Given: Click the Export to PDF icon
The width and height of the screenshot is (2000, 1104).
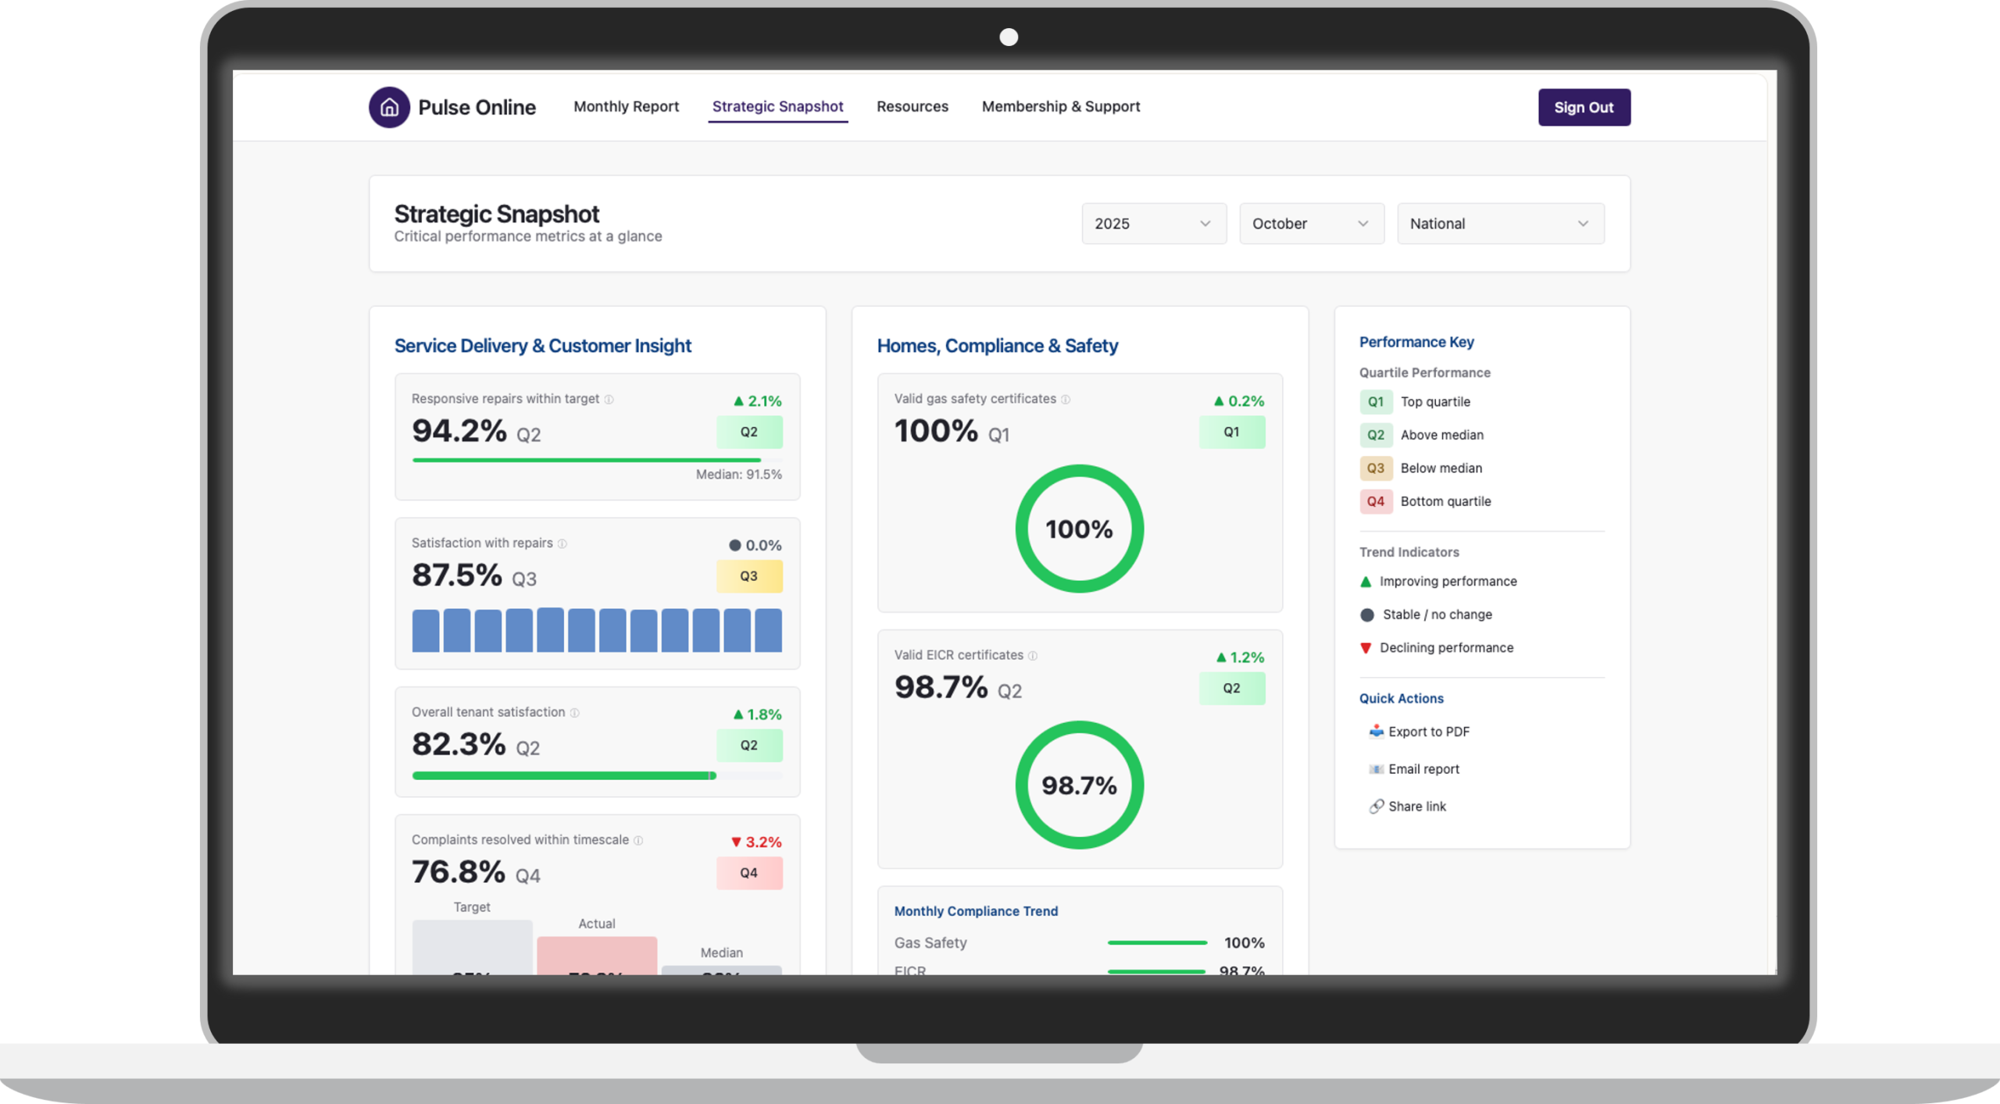Looking at the screenshot, I should pyautogui.click(x=1376, y=732).
